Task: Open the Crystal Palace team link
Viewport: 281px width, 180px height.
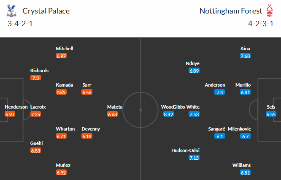Action: click(46, 11)
